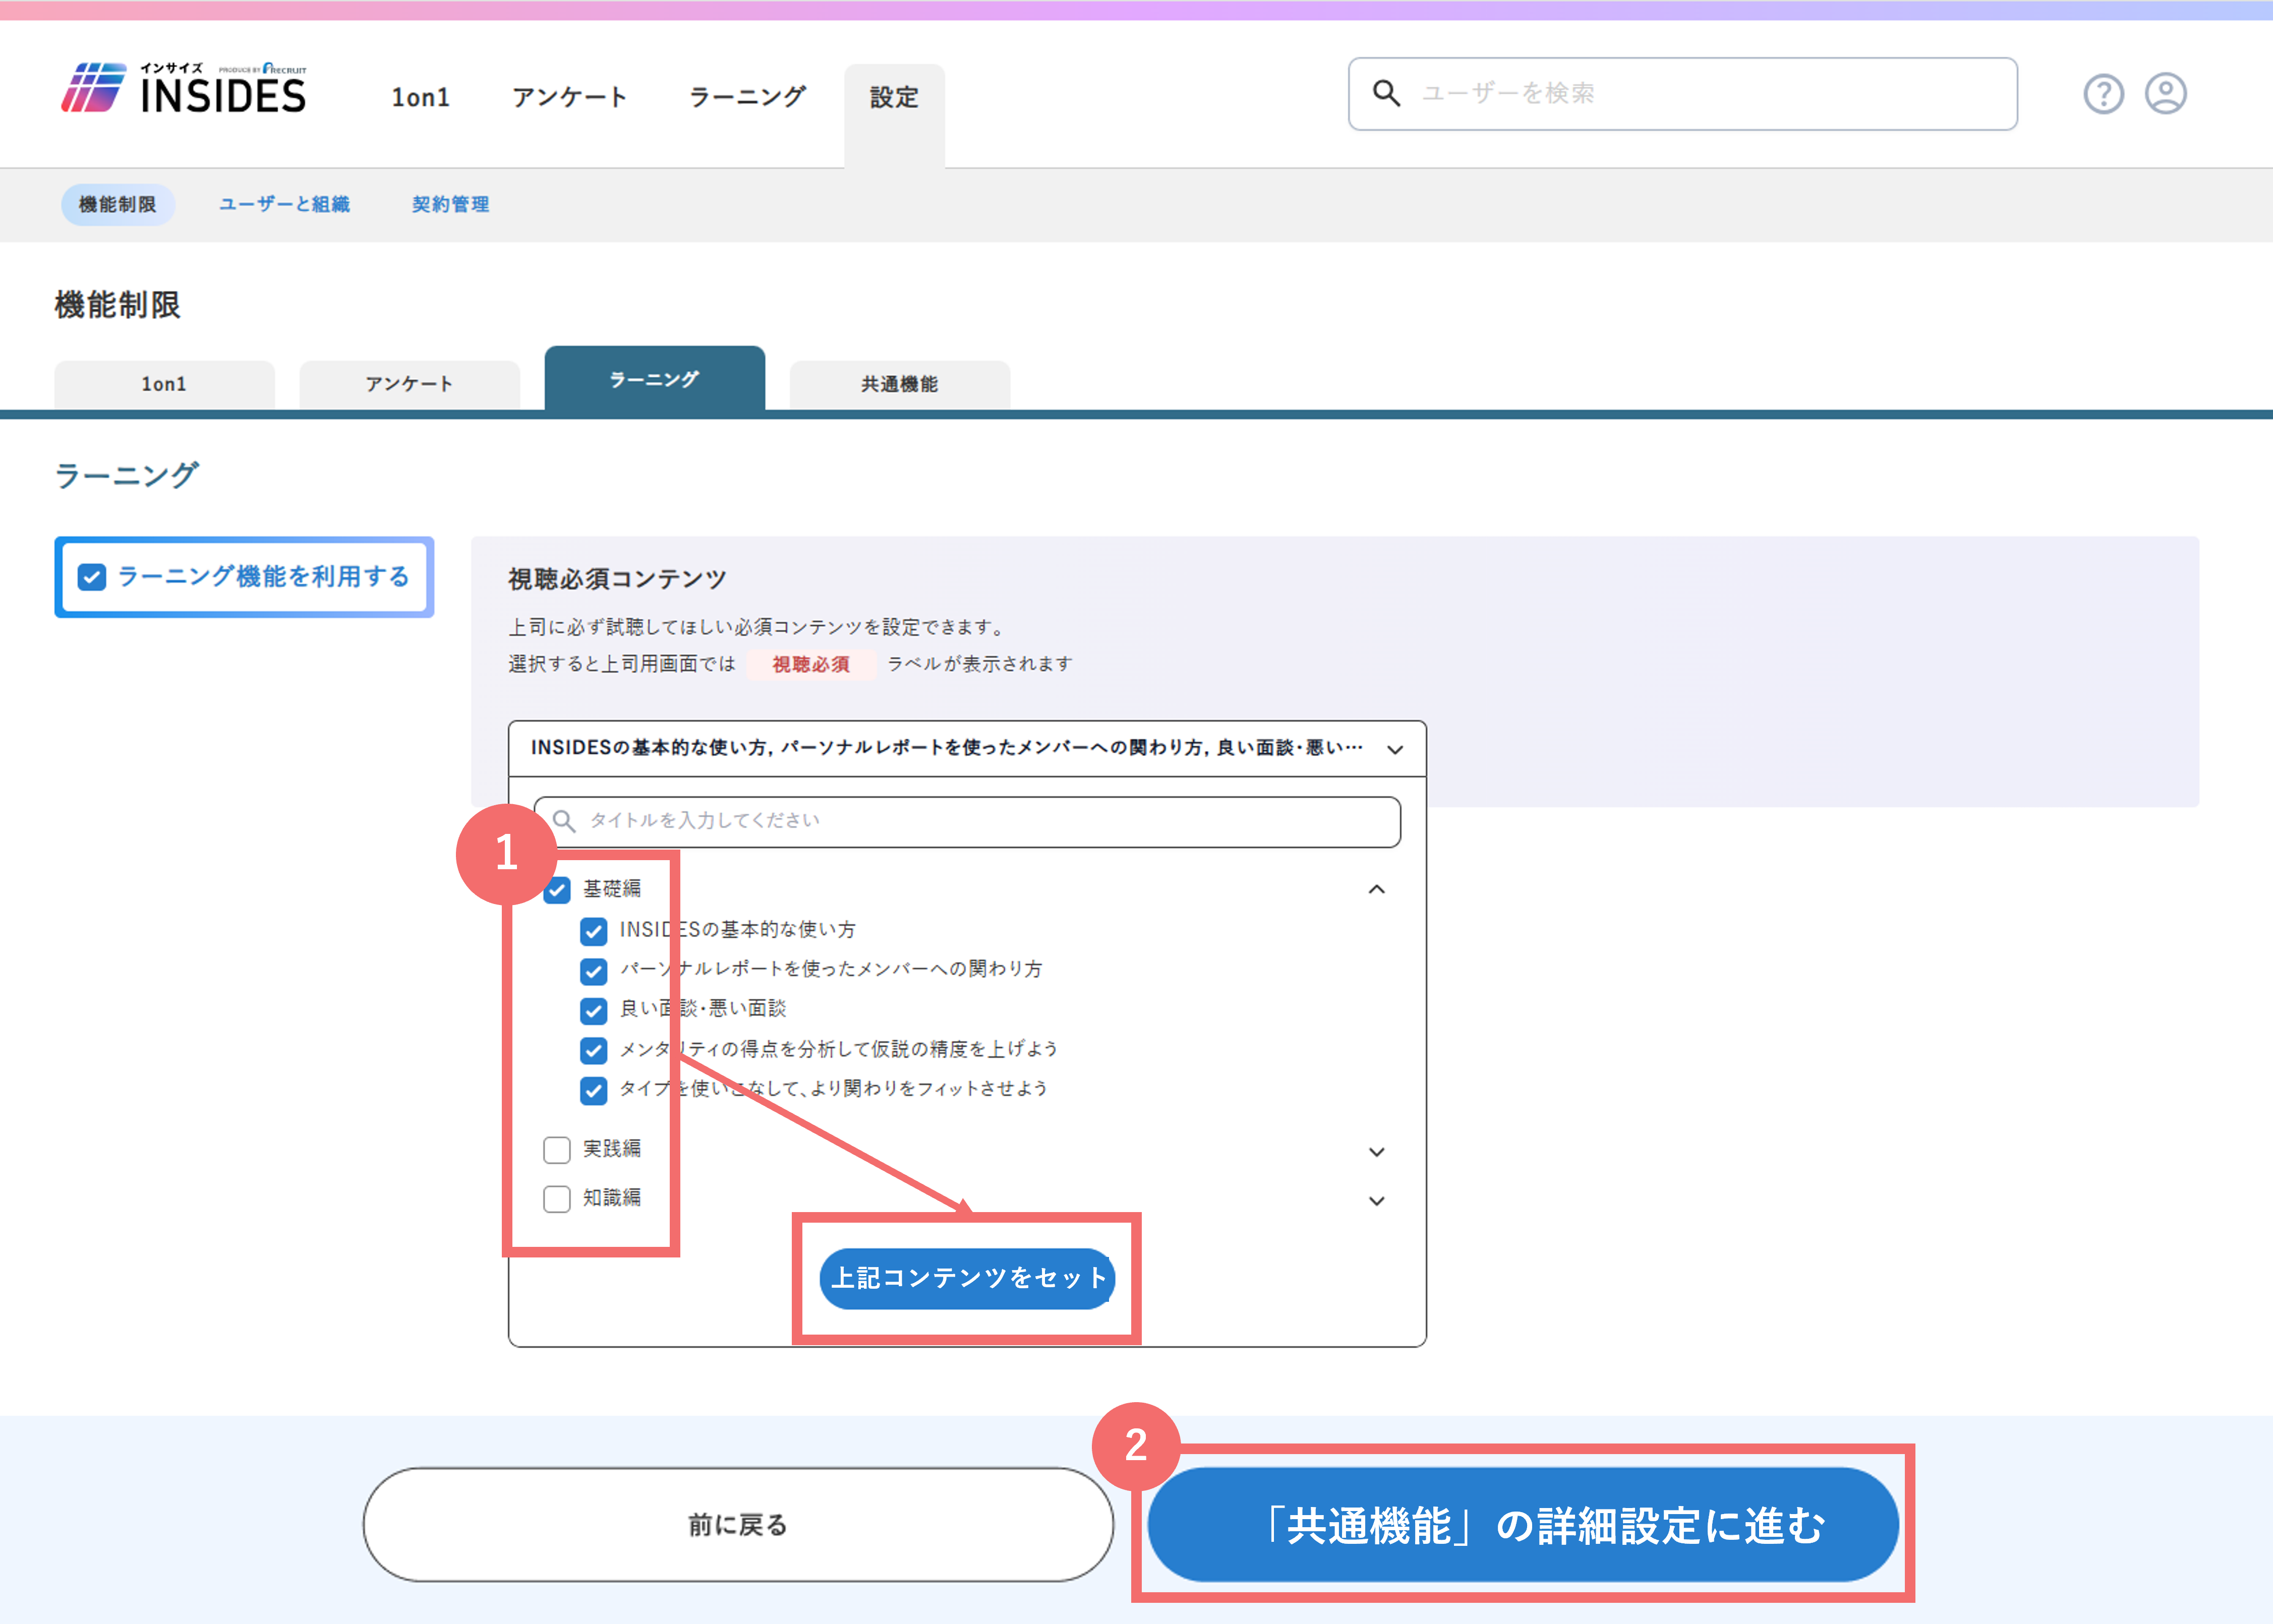The image size is (2273, 1624).
Task: Select the 機能制限 sub-navigation pill
Action: (118, 204)
